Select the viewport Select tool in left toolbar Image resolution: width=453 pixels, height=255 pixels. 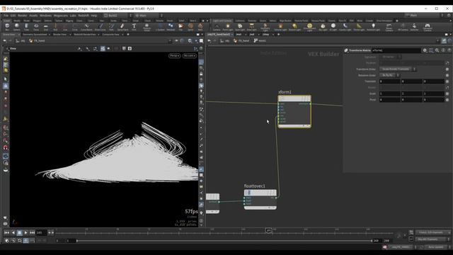(x=6, y=79)
